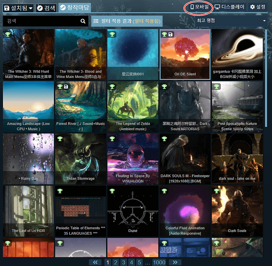
Task: Select Periodic Table of Elements wallpaper
Action: click(81, 211)
